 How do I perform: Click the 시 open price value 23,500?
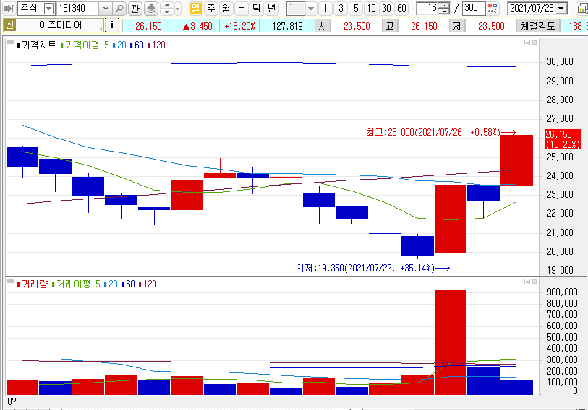pyautogui.click(x=357, y=26)
